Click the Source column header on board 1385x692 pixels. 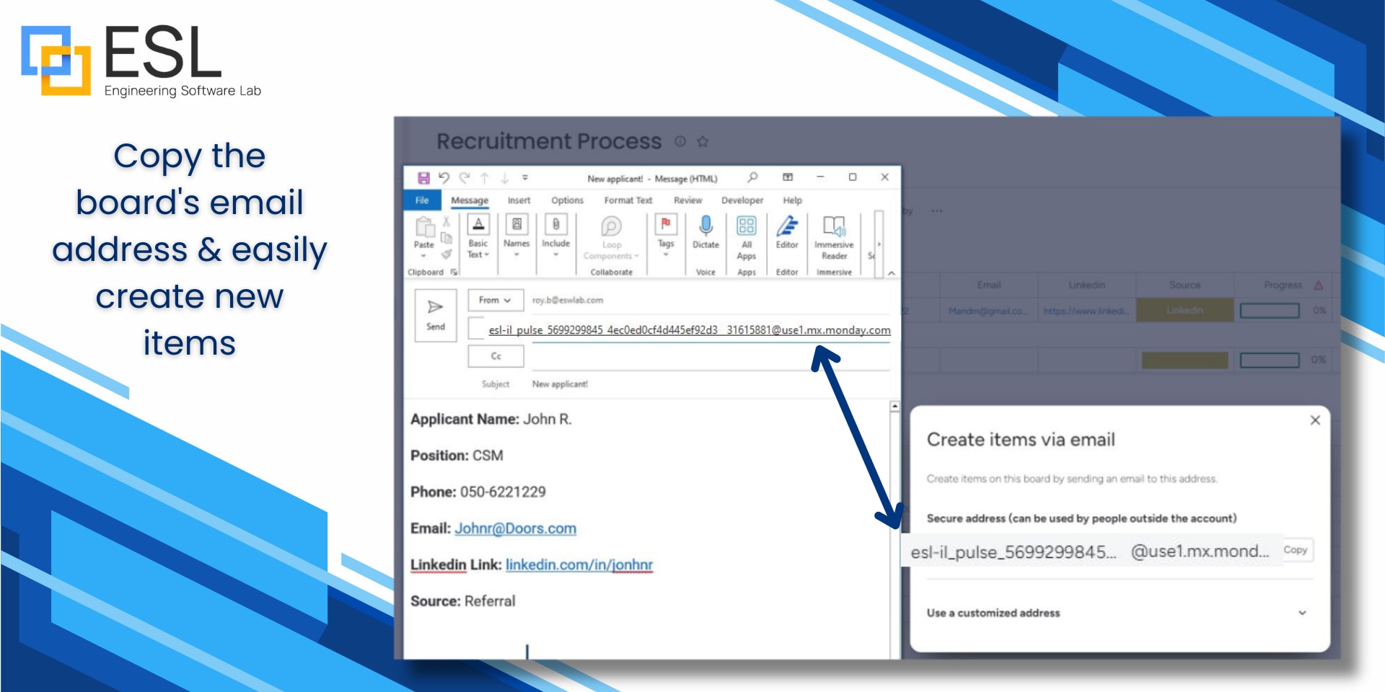click(x=1184, y=285)
